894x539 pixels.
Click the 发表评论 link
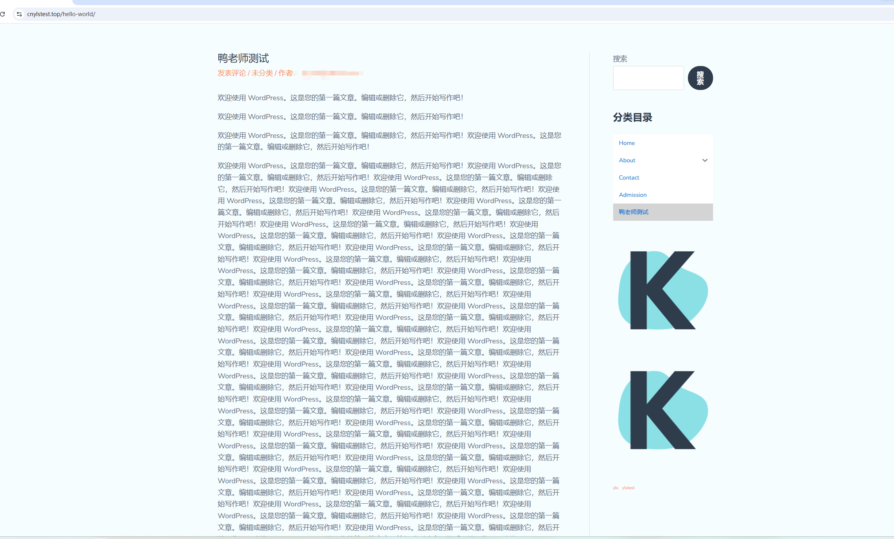[x=232, y=73]
